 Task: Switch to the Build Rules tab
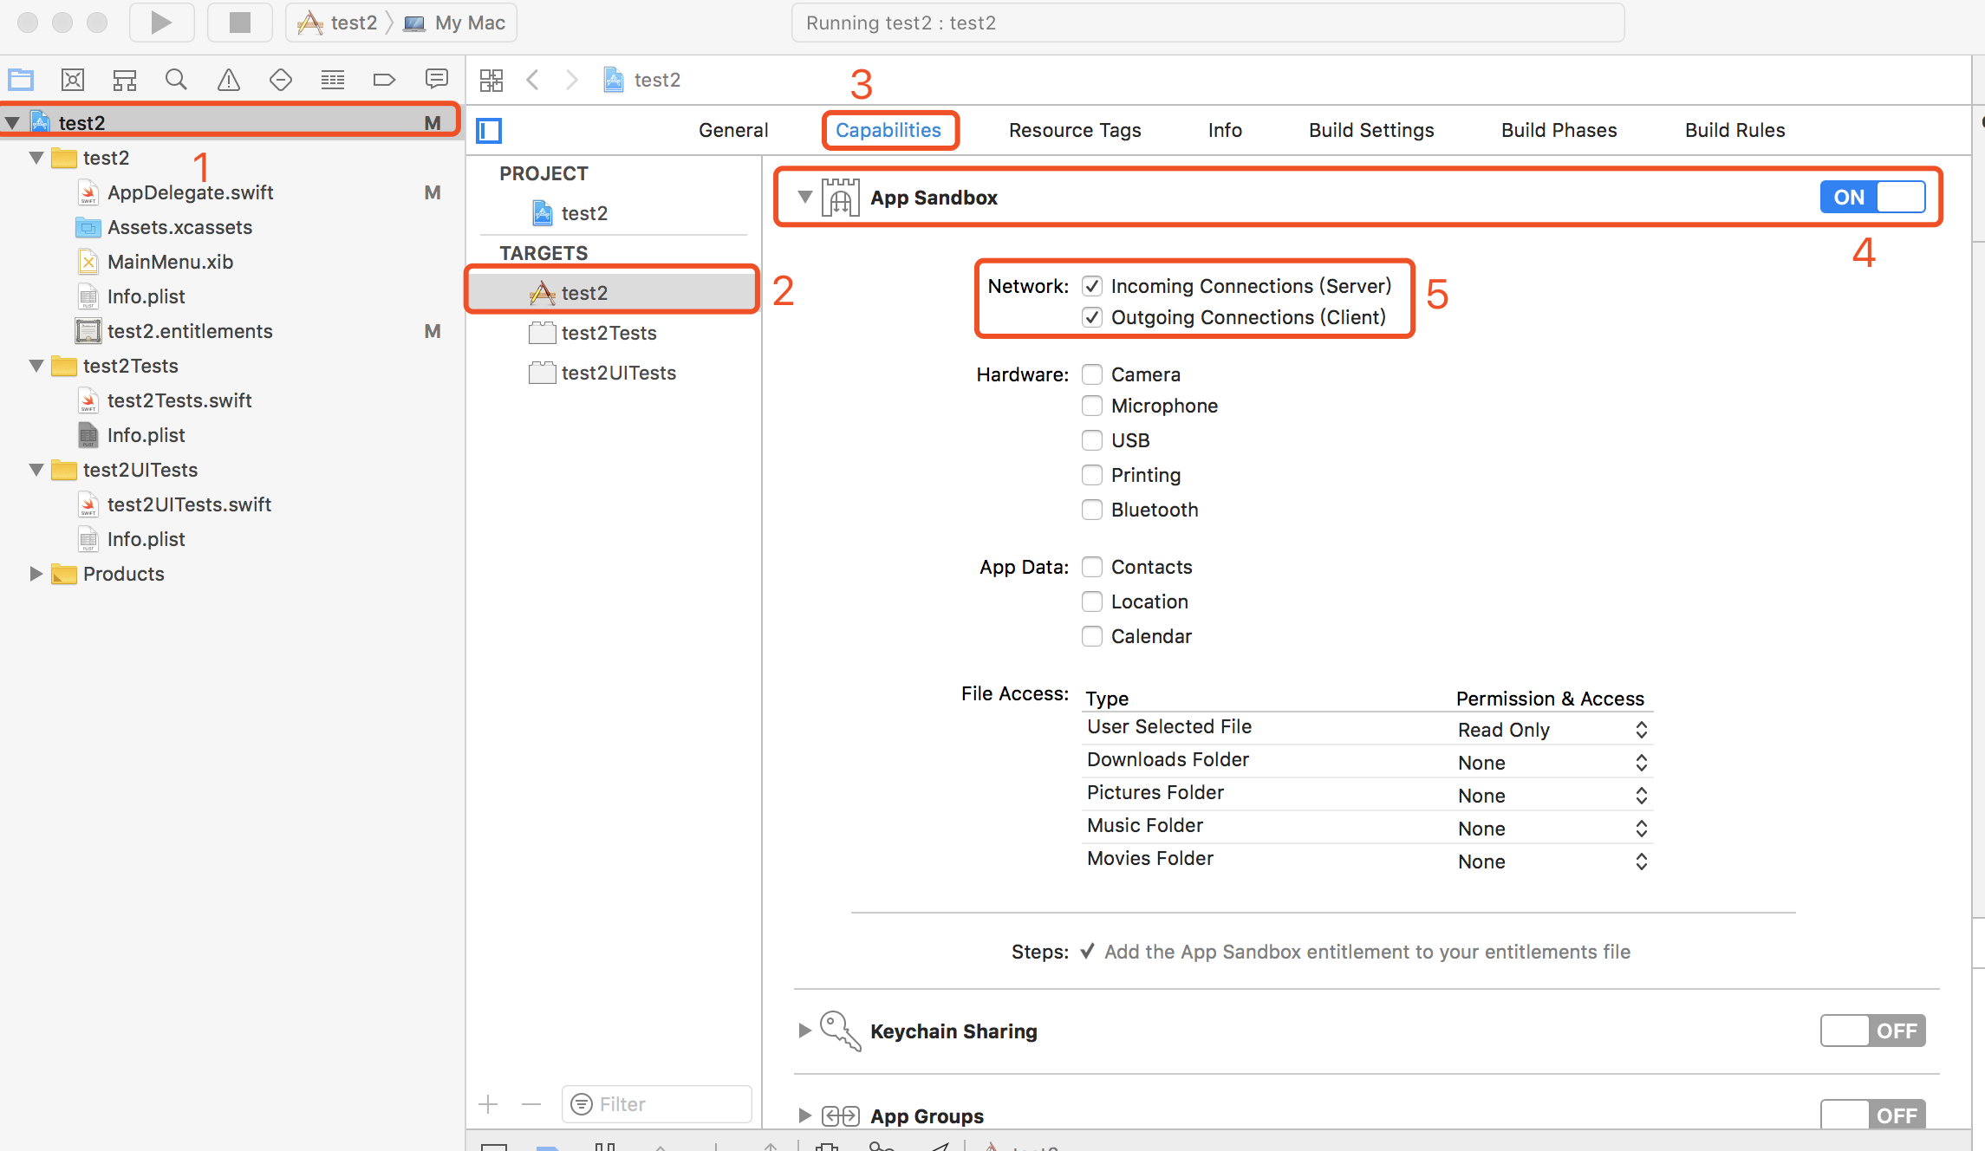point(1734,130)
